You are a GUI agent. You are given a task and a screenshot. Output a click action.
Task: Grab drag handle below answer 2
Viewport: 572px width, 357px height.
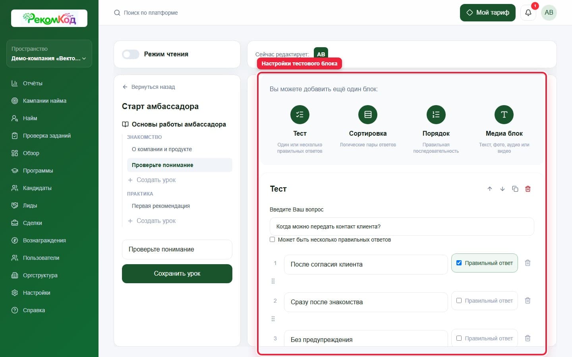coord(273,319)
